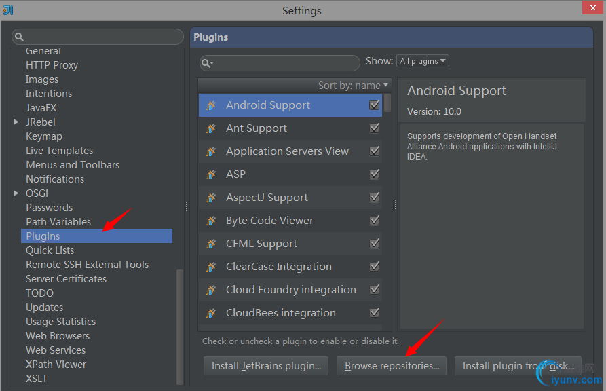Viewport: 606px width, 391px height.
Task: Click the Android Support plugin icon
Action: tap(211, 105)
